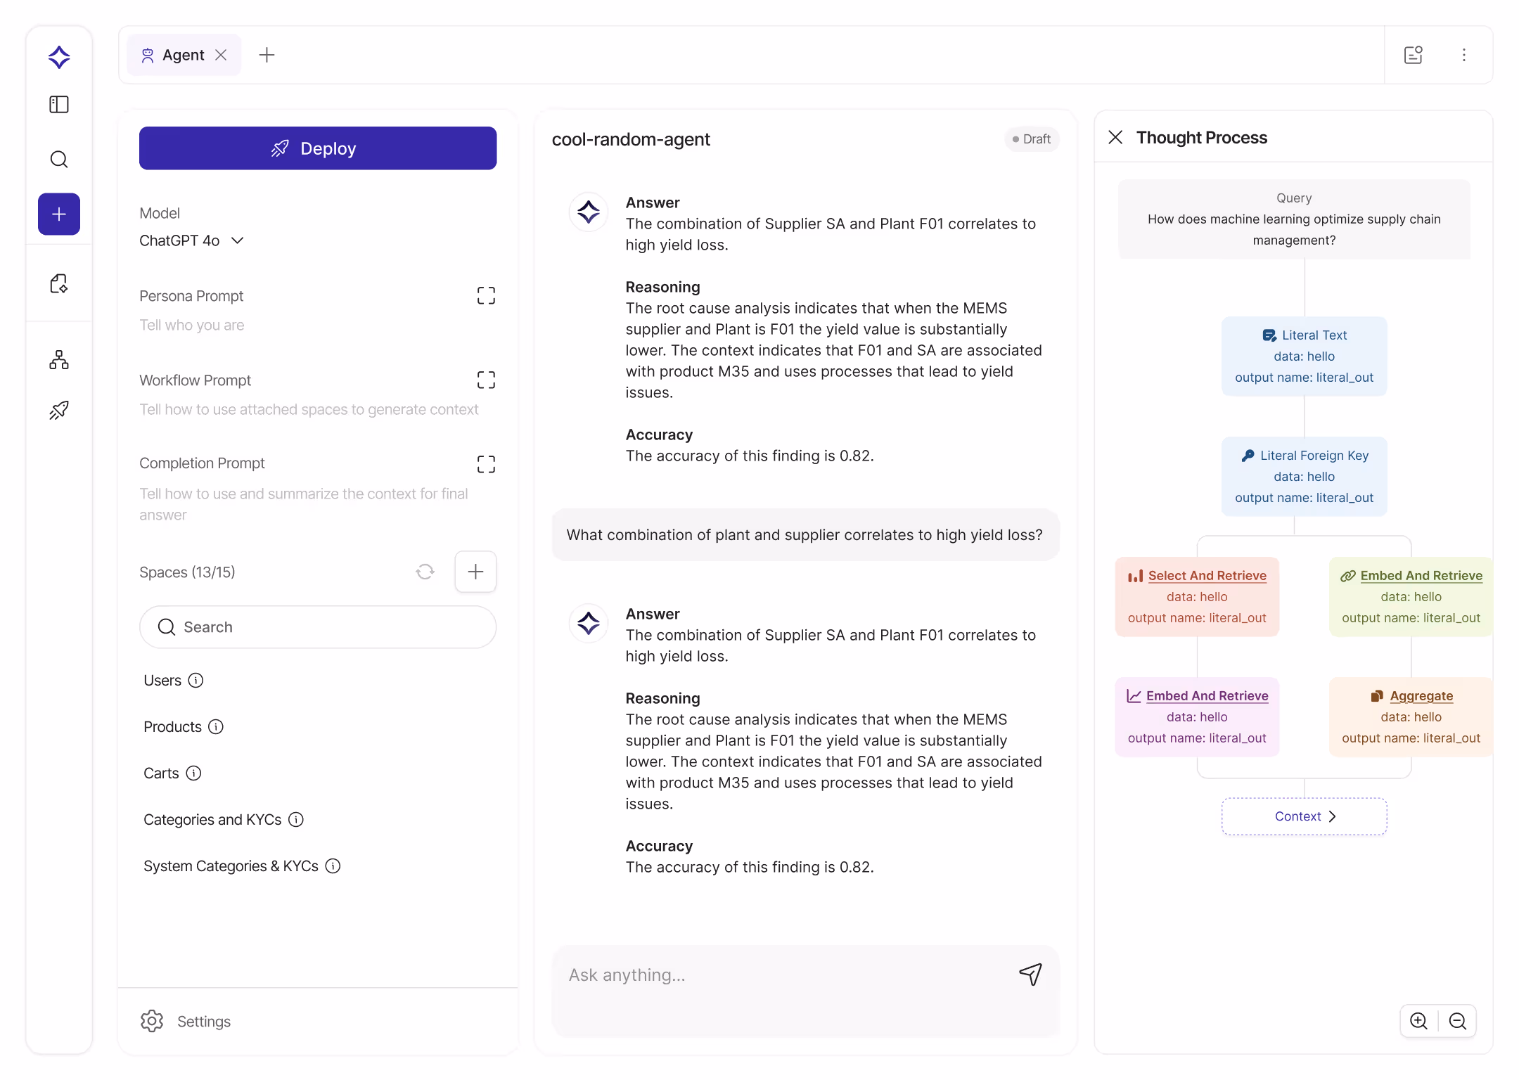The width and height of the screenshot is (1519, 1080).
Task: Open the create new agent plus icon
Action: coord(59,214)
